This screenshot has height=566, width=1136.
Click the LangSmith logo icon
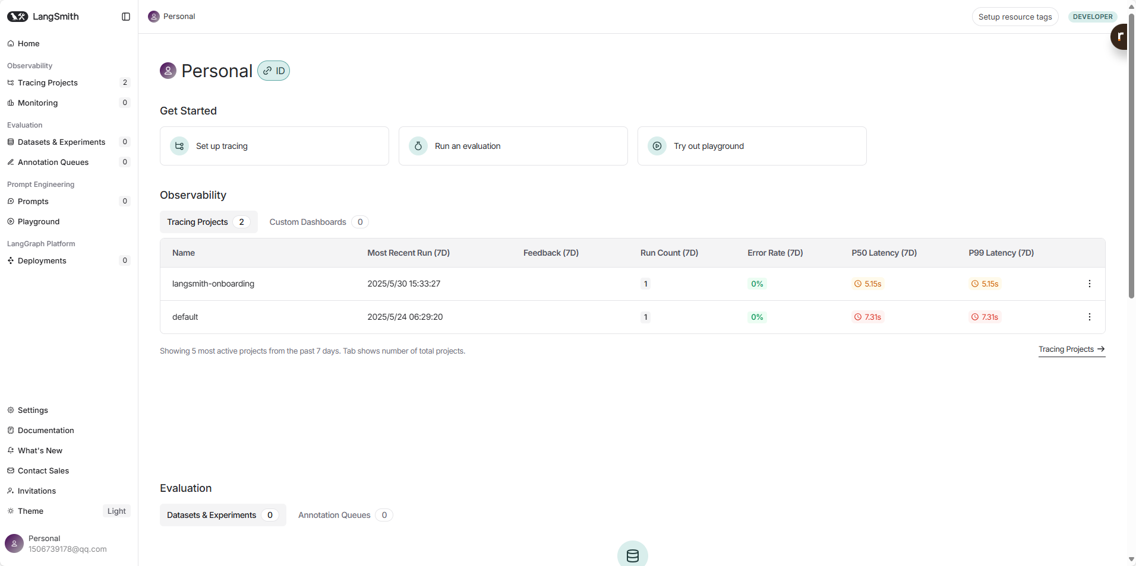17,17
